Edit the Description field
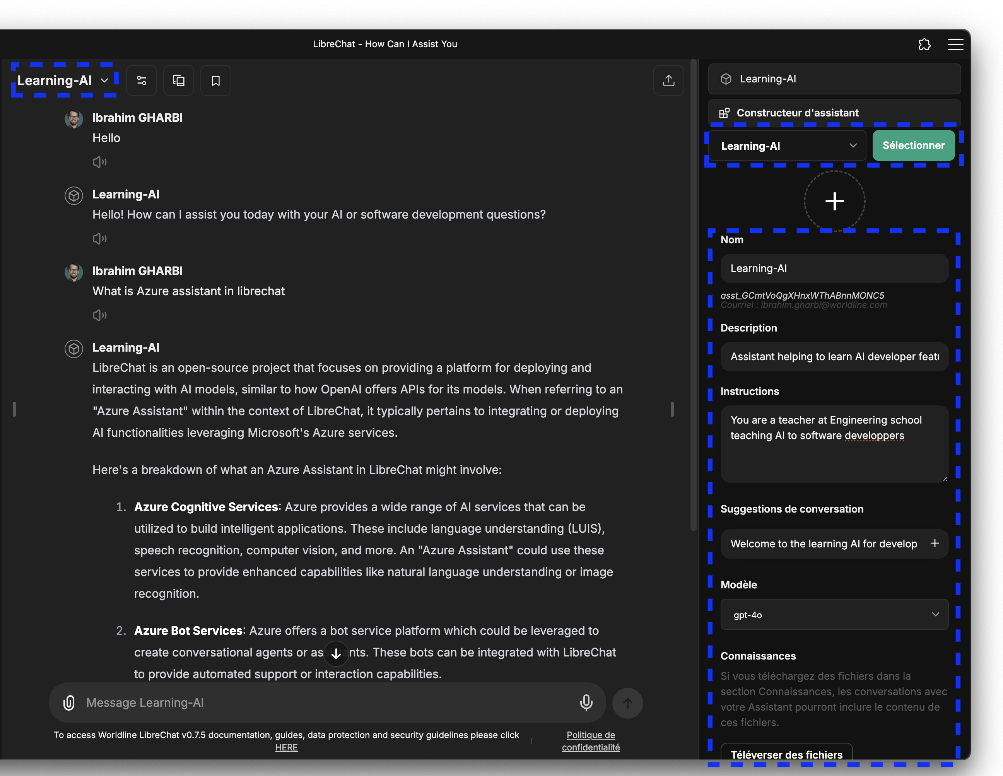The image size is (1003, 776). point(834,357)
